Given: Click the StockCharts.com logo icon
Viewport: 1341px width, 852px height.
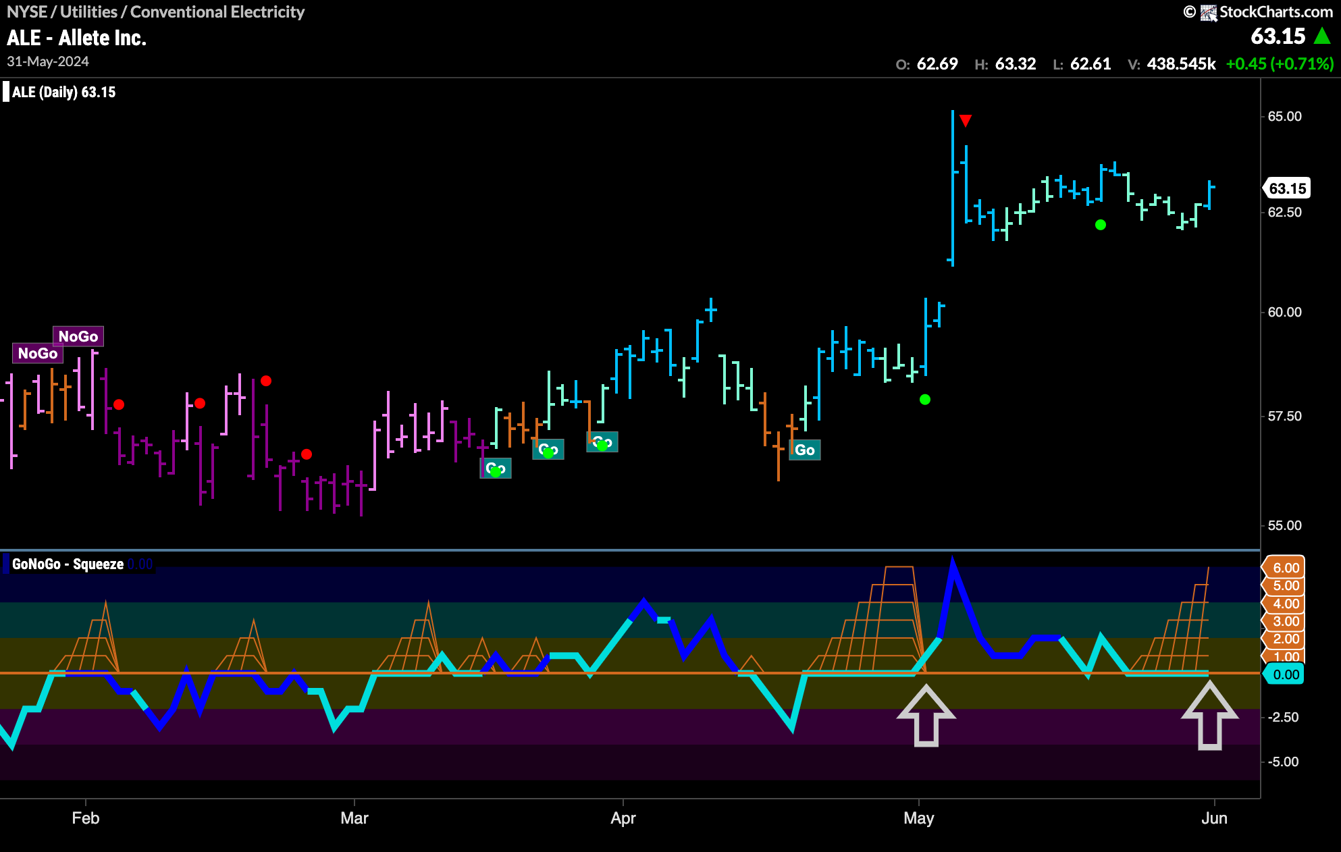Looking at the screenshot, I should [1209, 12].
